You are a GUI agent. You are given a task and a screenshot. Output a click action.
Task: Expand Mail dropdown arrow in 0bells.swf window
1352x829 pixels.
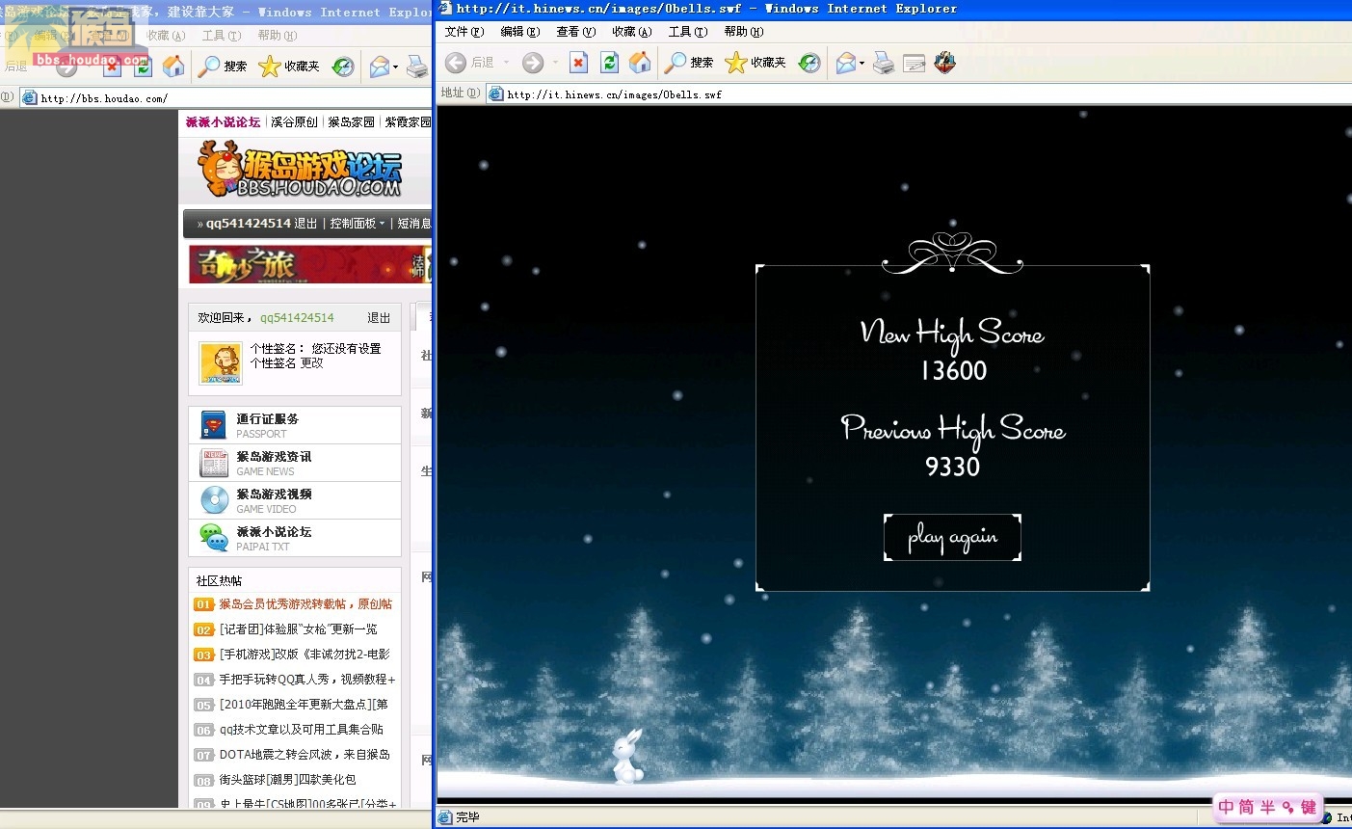tap(862, 64)
